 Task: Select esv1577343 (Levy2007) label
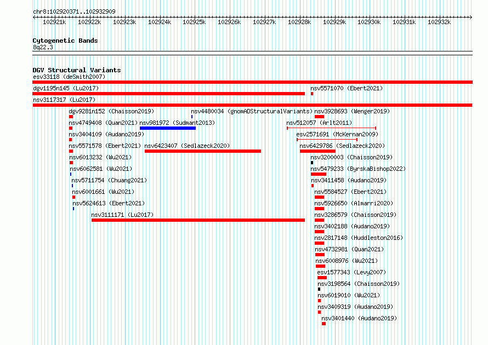point(351,272)
